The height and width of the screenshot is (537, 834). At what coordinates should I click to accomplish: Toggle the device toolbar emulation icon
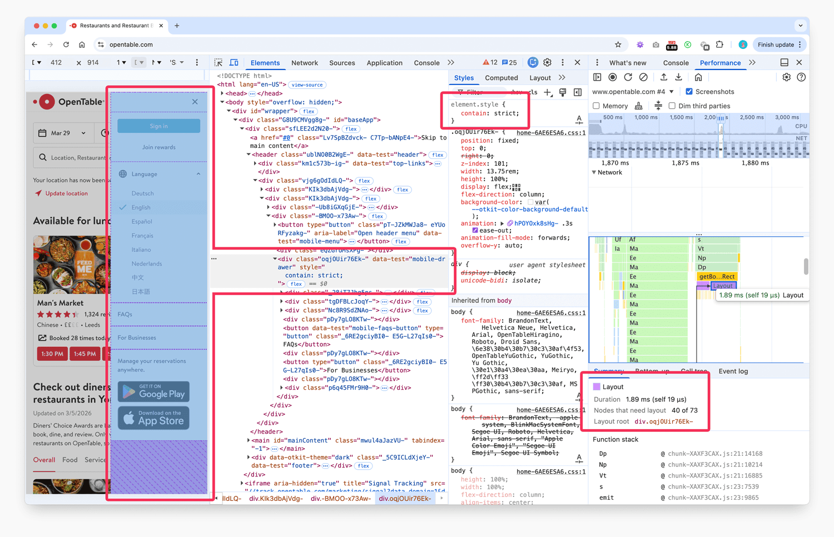[x=234, y=62]
